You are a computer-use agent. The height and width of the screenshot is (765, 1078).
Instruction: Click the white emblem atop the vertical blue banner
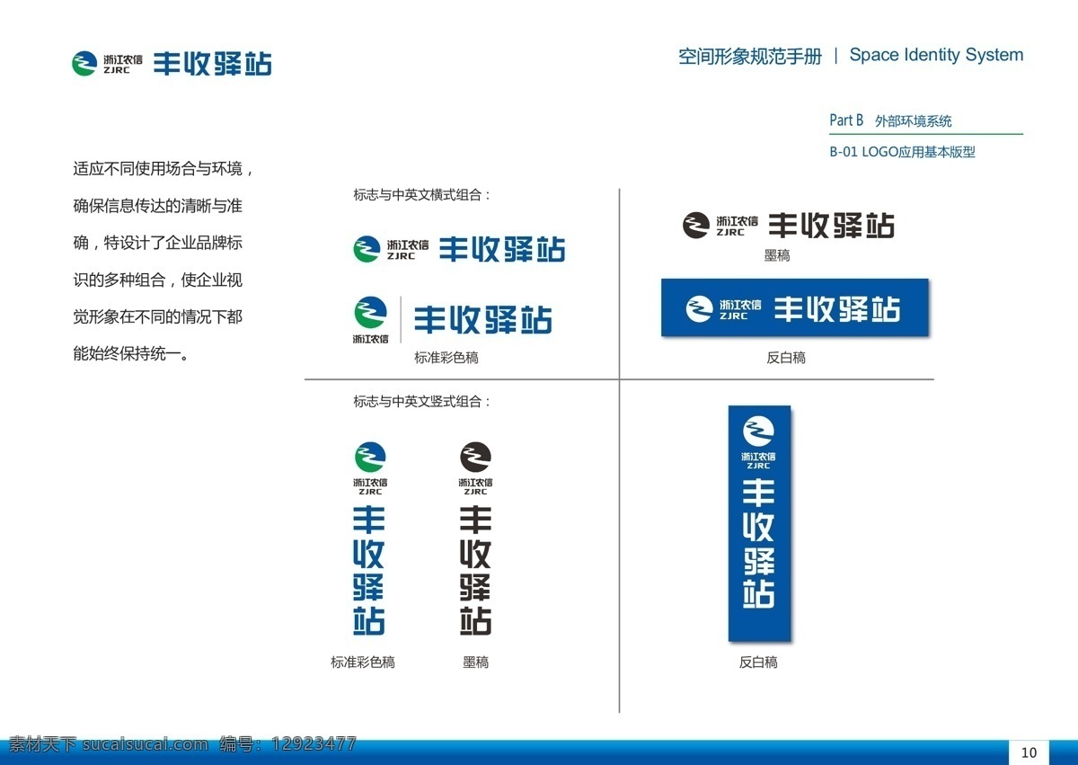[x=758, y=432]
